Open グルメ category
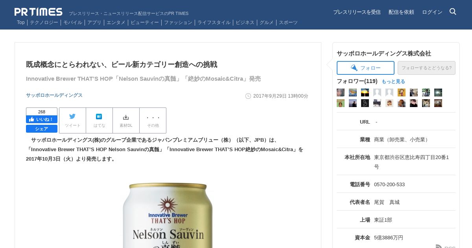 tap(267, 22)
